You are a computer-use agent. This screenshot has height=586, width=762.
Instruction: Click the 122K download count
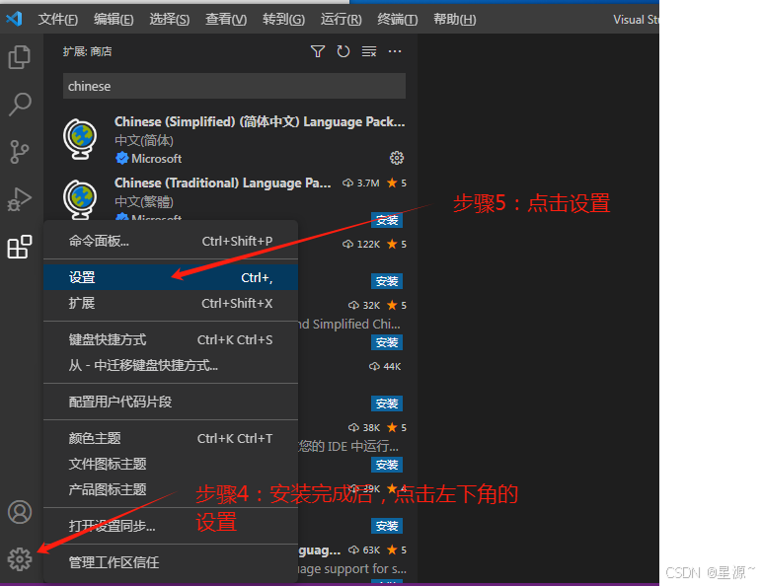coord(368,245)
